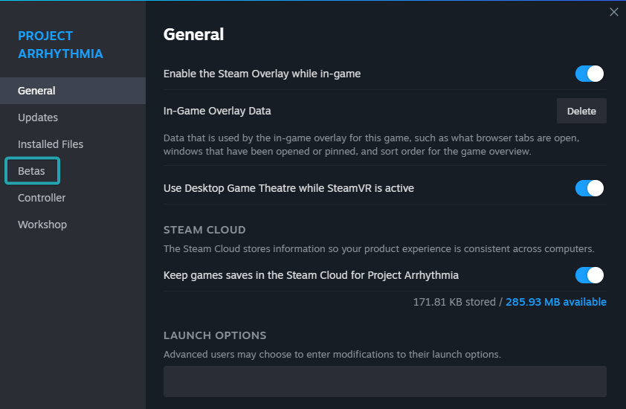Image resolution: width=626 pixels, height=409 pixels.
Task: Click the Enable Steam Overlay label text
Action: pos(262,74)
